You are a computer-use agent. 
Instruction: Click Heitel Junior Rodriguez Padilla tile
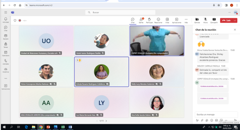pos(102,41)
